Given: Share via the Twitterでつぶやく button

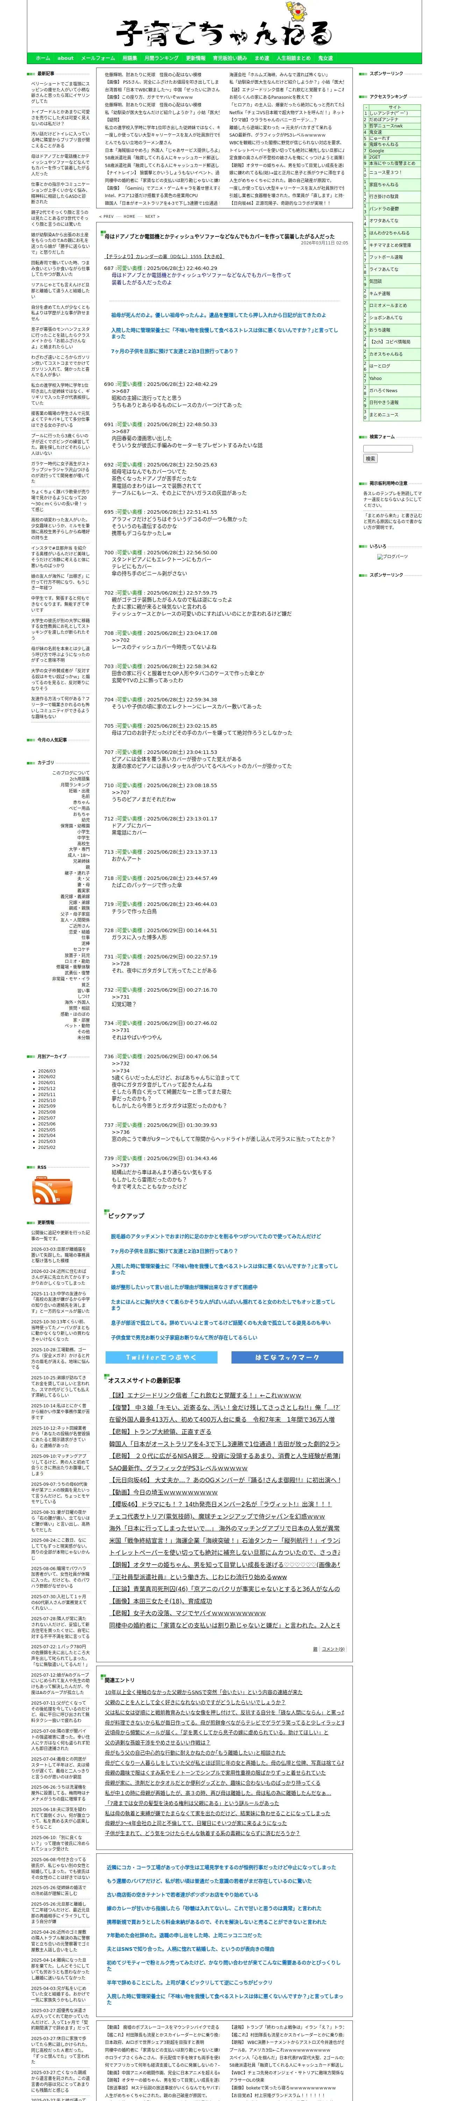Looking at the screenshot, I should [161, 1357].
